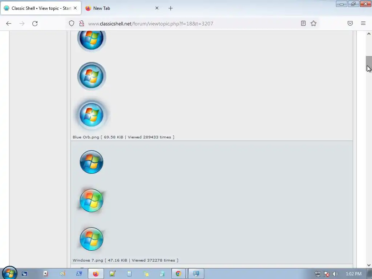Click the vertical scrollbar thumb
This screenshot has width=372, height=279.
[369, 64]
